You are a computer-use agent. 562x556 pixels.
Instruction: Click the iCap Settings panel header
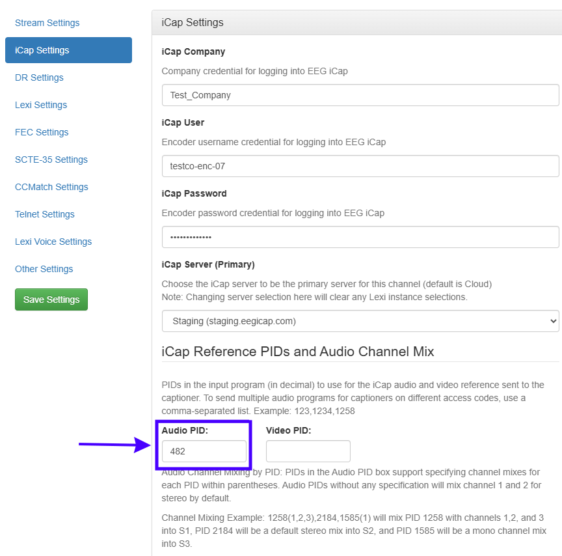pyautogui.click(x=356, y=23)
